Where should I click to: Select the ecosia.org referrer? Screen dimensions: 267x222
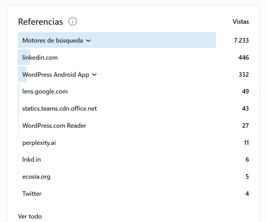point(36,177)
